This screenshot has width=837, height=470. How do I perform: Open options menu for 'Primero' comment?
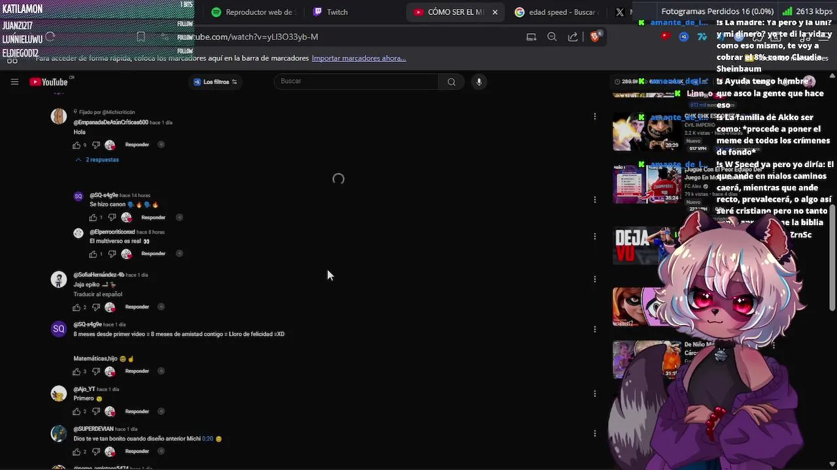tap(594, 394)
